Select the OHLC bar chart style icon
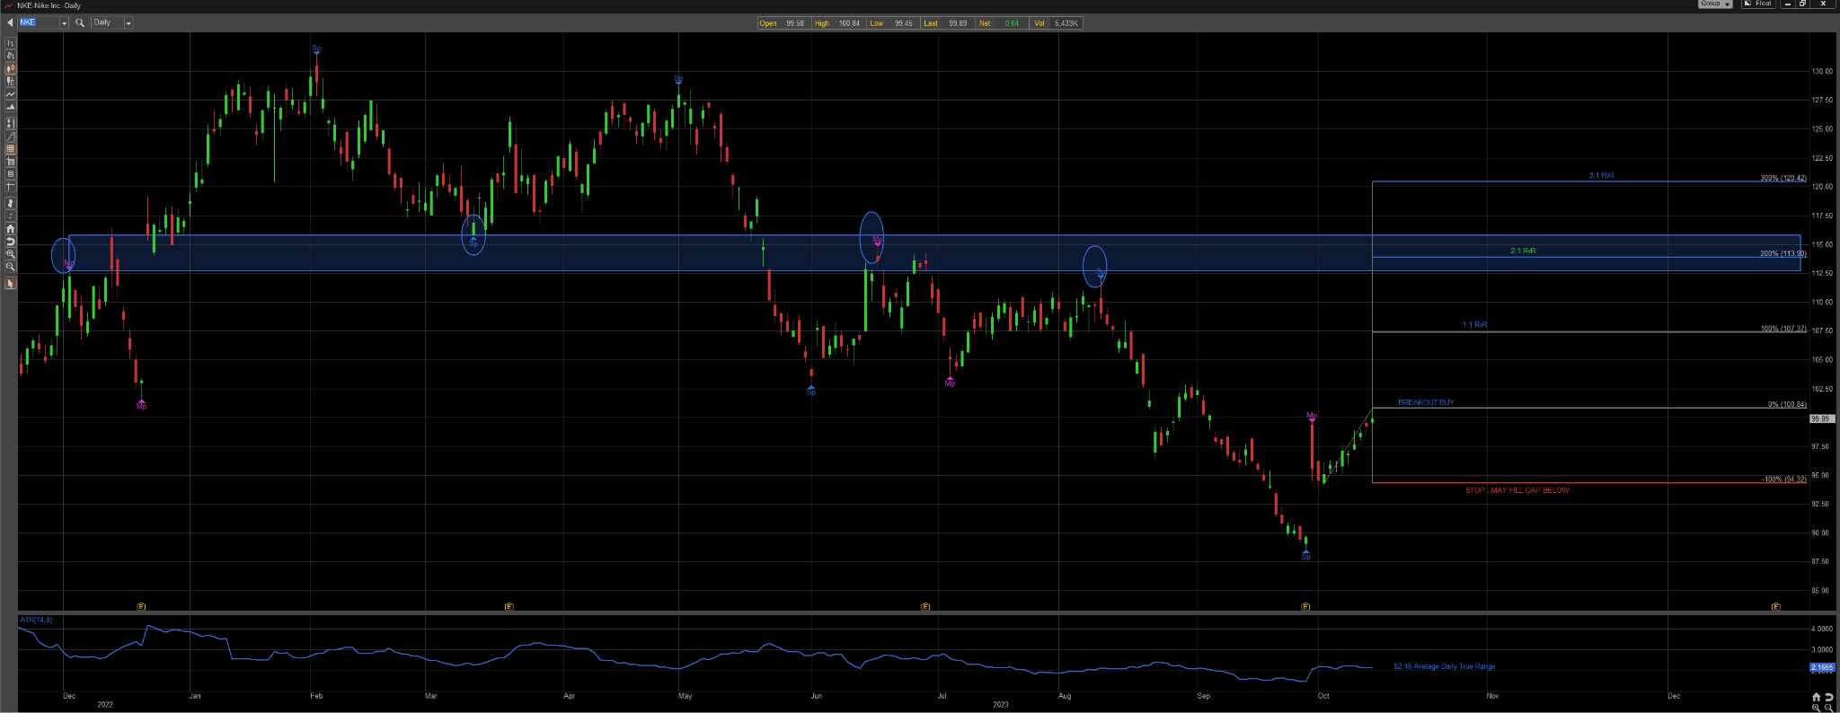Screen dimensions: 1840x713 pos(11,42)
